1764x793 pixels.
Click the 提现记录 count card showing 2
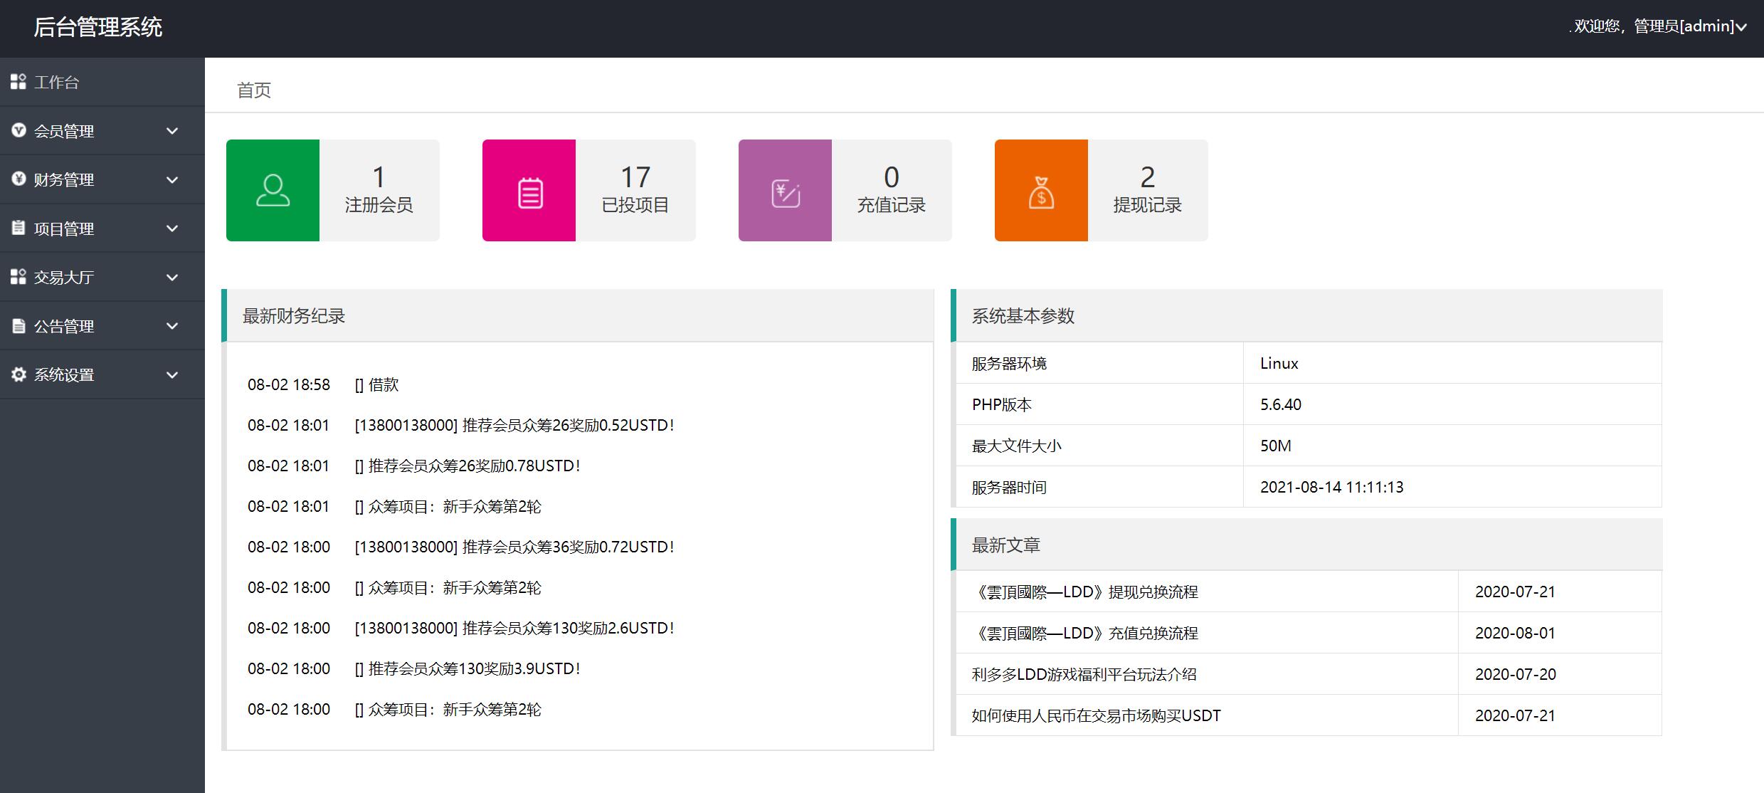pyautogui.click(x=1147, y=190)
